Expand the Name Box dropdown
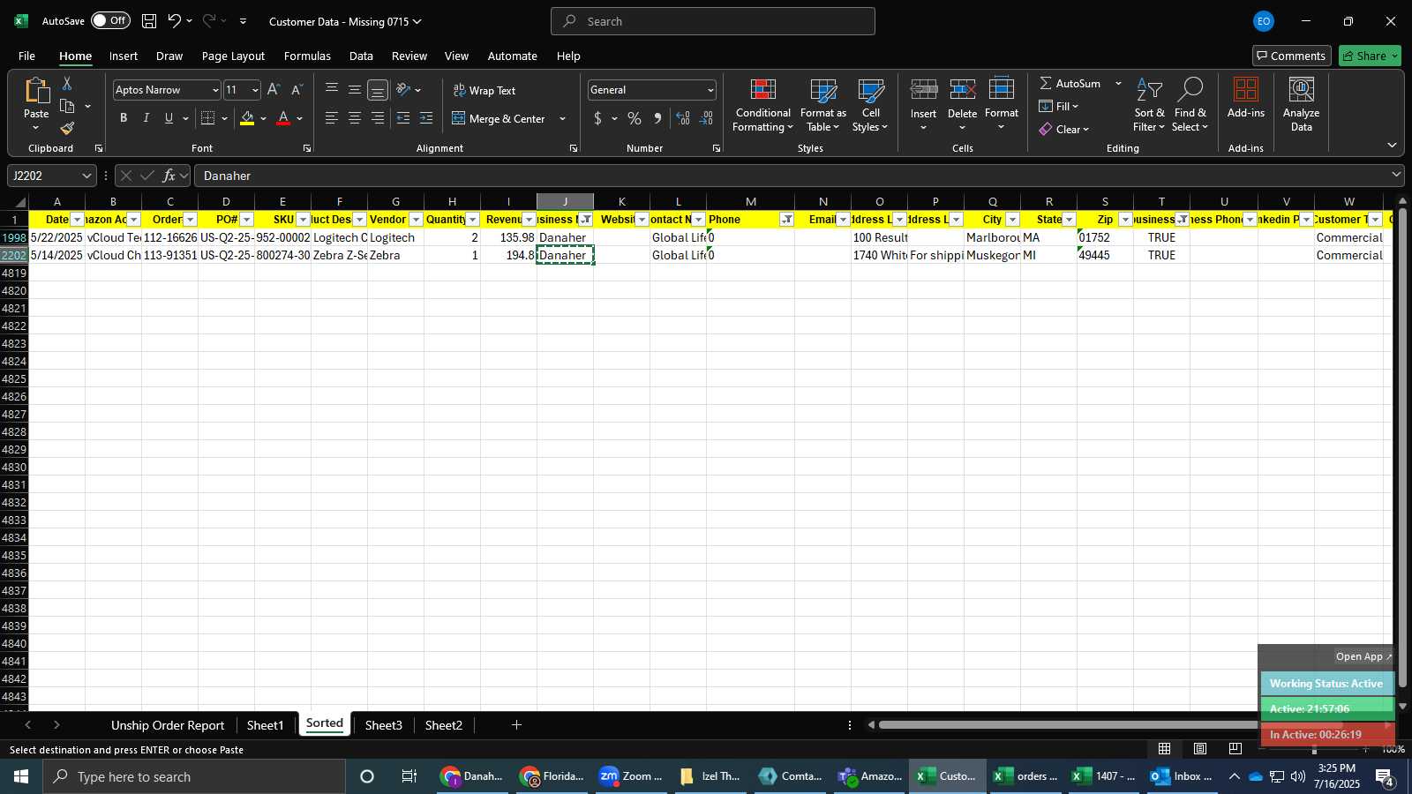Viewport: 1412px width, 794px height. pyautogui.click(x=86, y=176)
